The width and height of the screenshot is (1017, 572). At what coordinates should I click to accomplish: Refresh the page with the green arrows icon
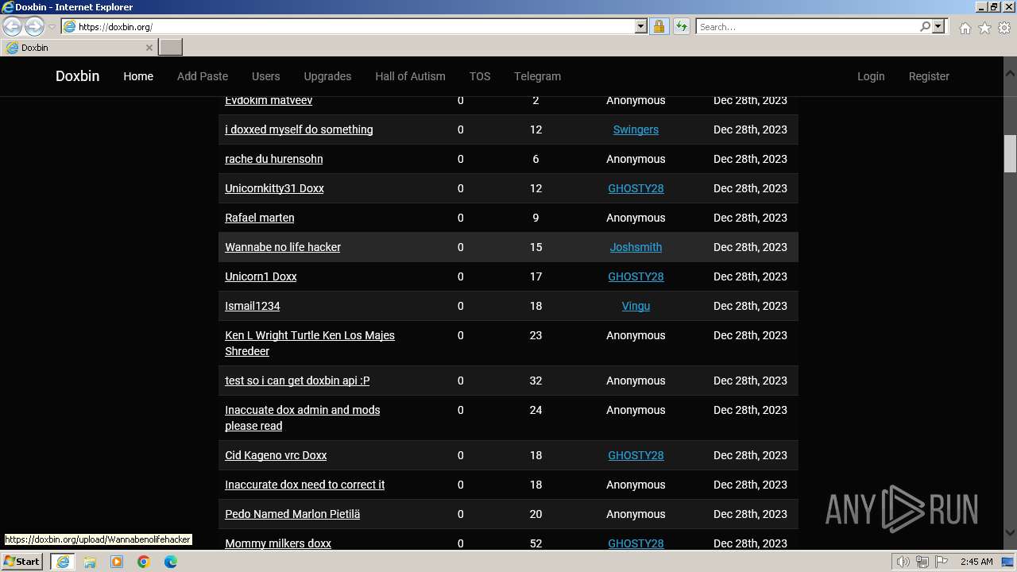click(x=681, y=26)
